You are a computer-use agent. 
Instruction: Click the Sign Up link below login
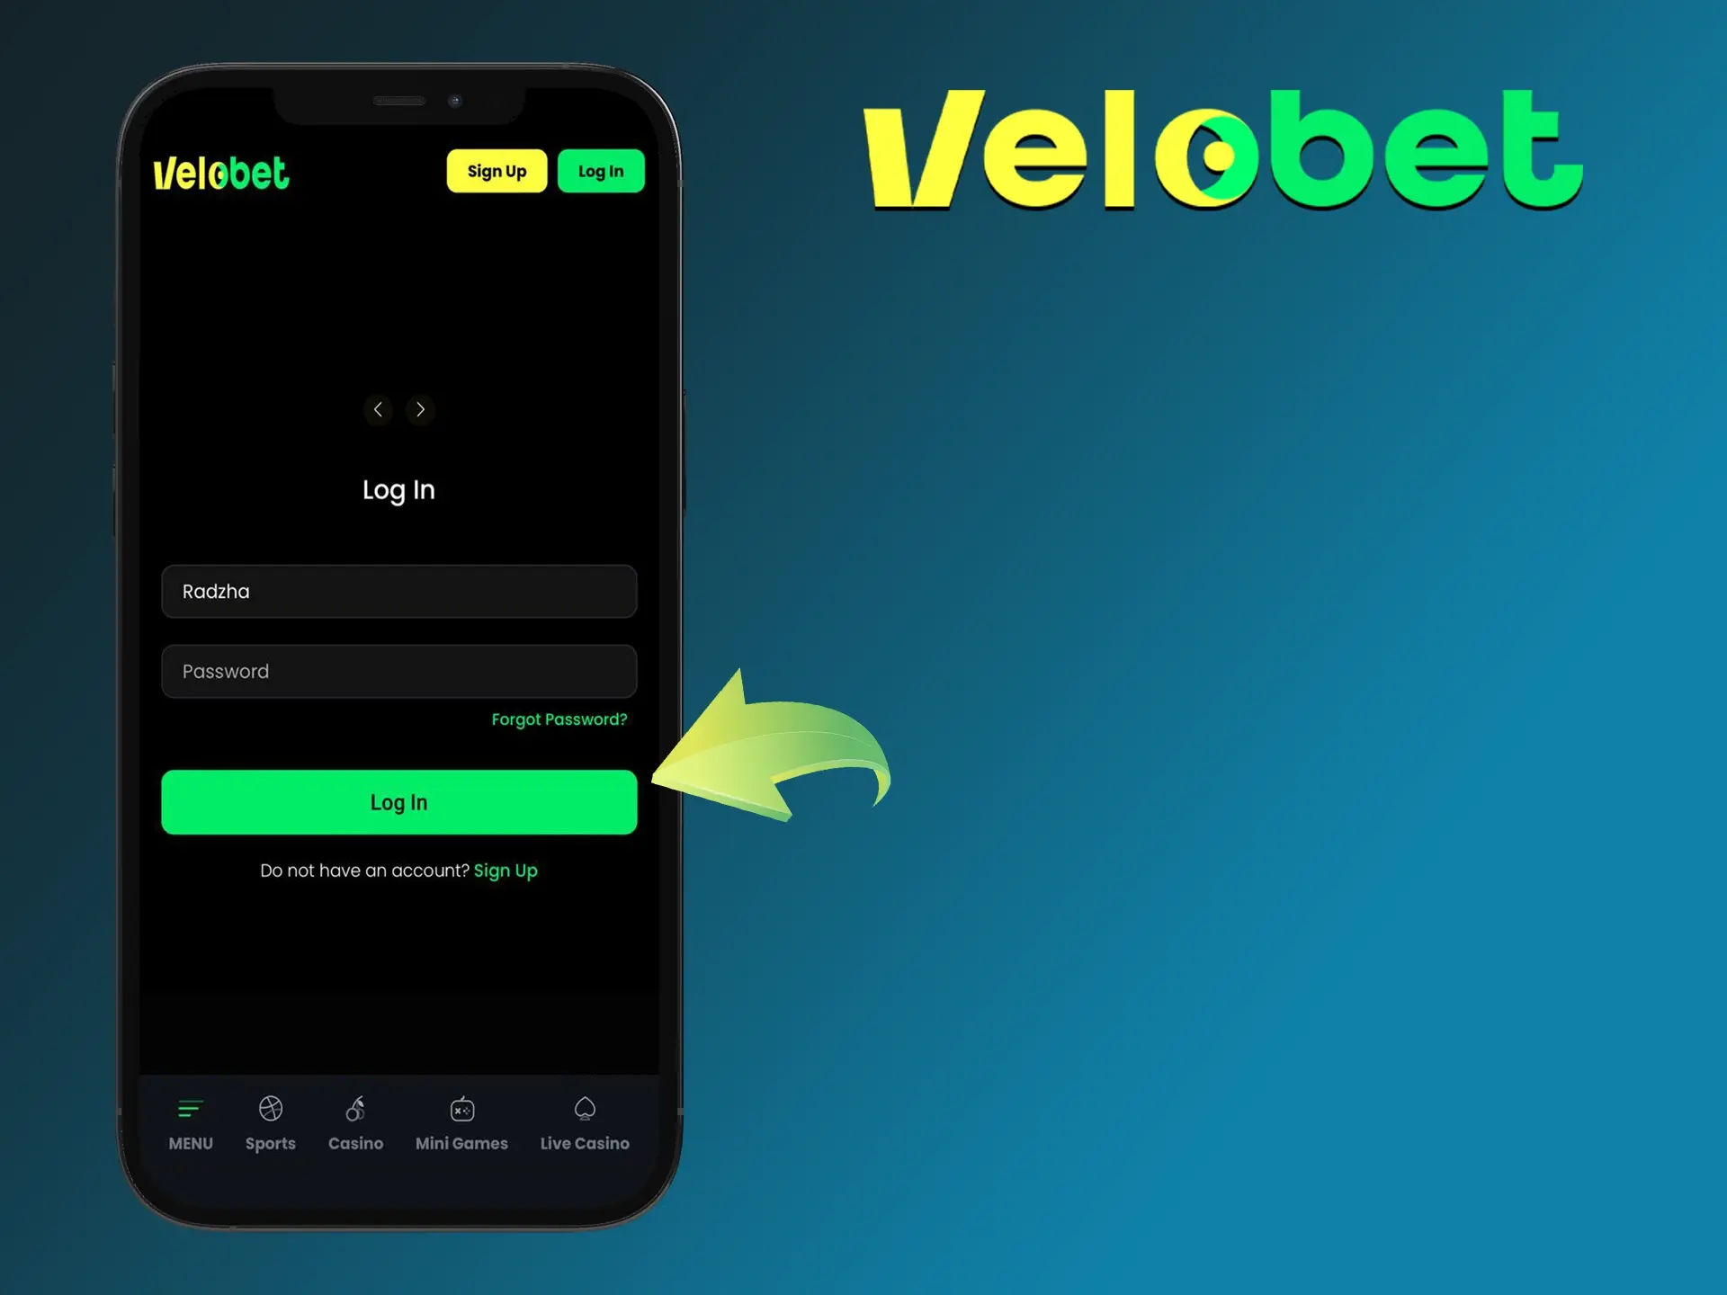(x=506, y=870)
